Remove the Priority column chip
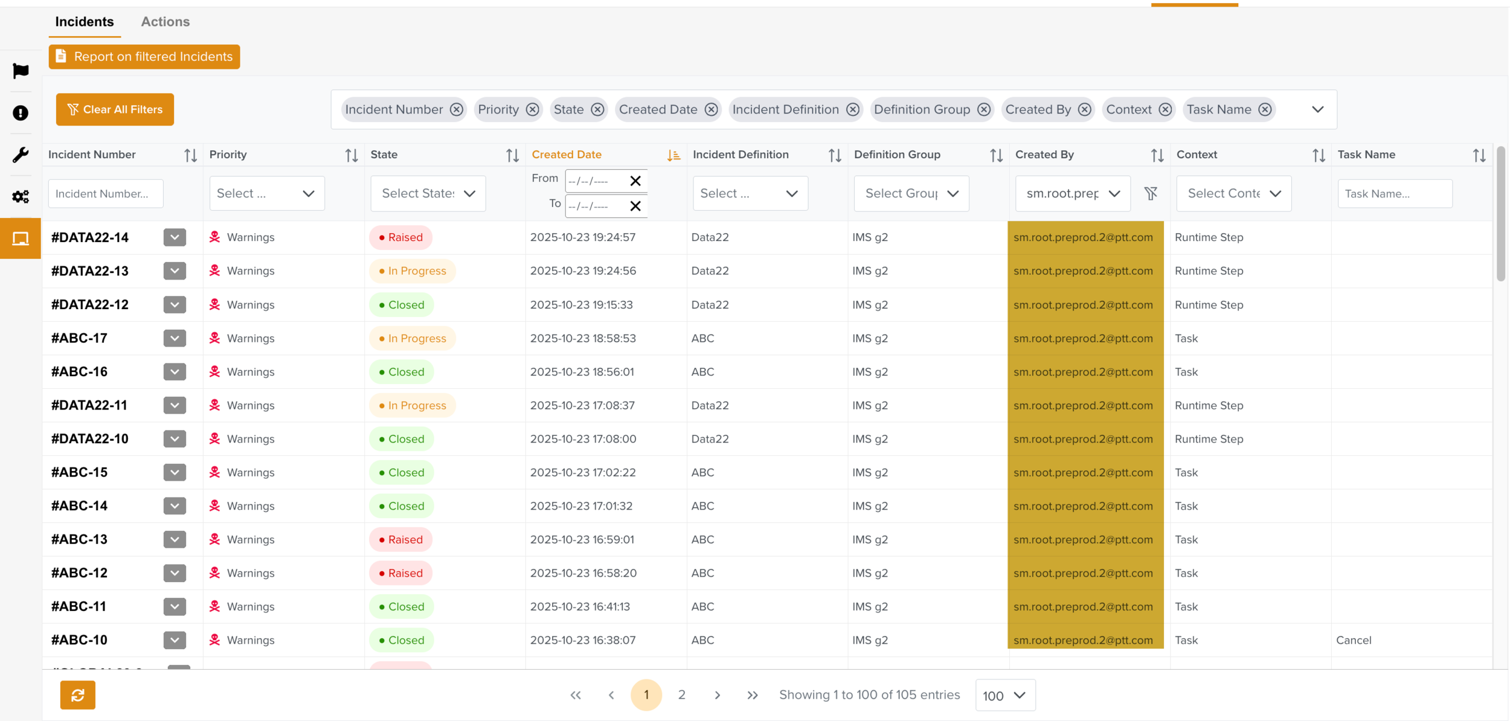 (532, 109)
